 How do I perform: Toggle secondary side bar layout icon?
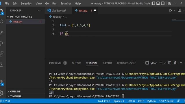[x=163, y=3]
